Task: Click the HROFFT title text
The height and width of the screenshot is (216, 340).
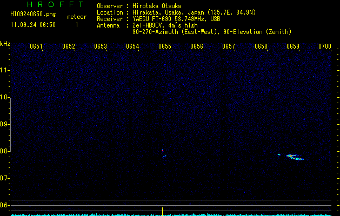Action: point(55,4)
